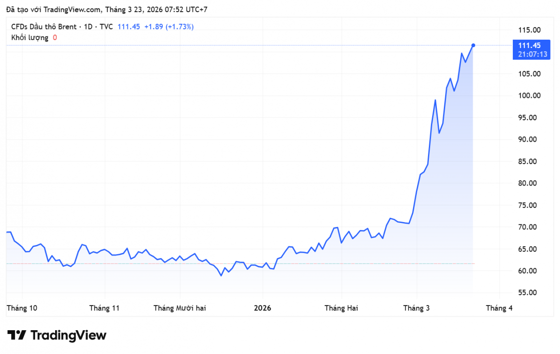
Task: Select Tháng Hai on the time axis
Action: [x=341, y=308]
